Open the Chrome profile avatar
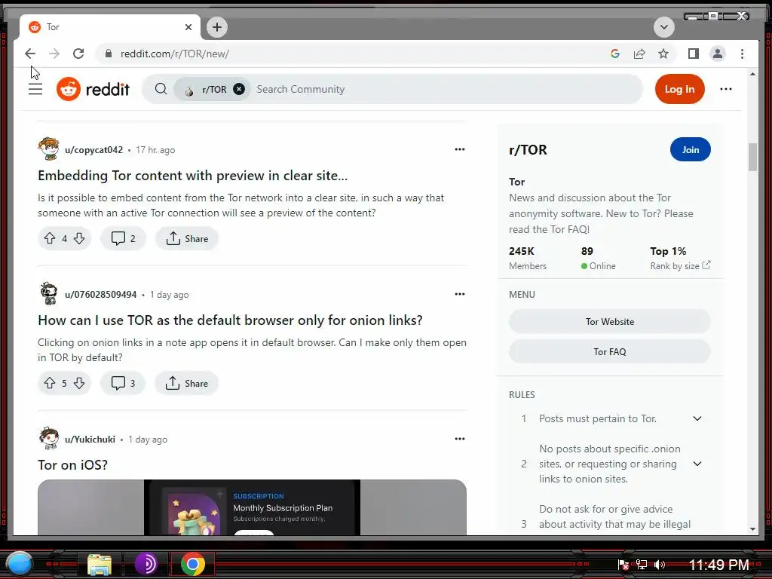Image resolution: width=772 pixels, height=579 pixels. click(718, 54)
